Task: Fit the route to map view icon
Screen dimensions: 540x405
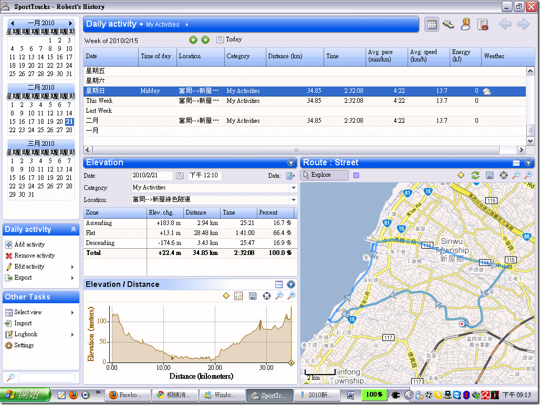Action: click(x=504, y=175)
